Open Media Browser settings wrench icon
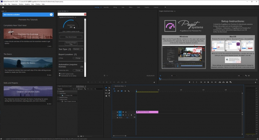 point(85,89)
